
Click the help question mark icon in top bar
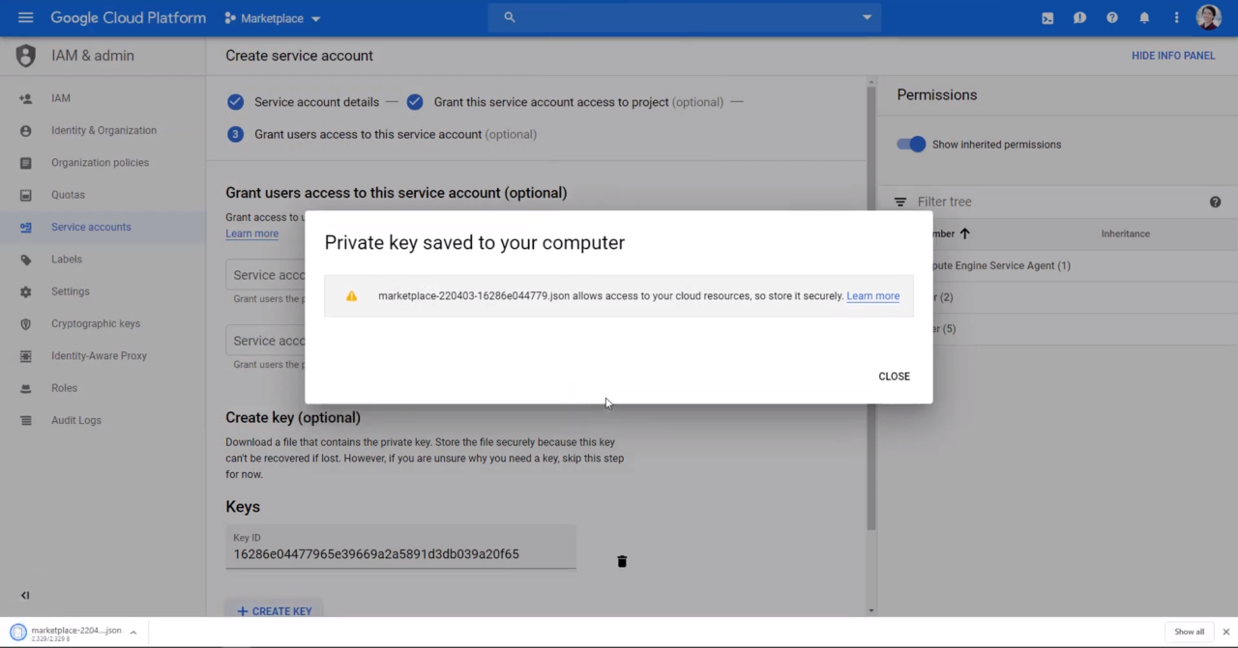coord(1112,18)
